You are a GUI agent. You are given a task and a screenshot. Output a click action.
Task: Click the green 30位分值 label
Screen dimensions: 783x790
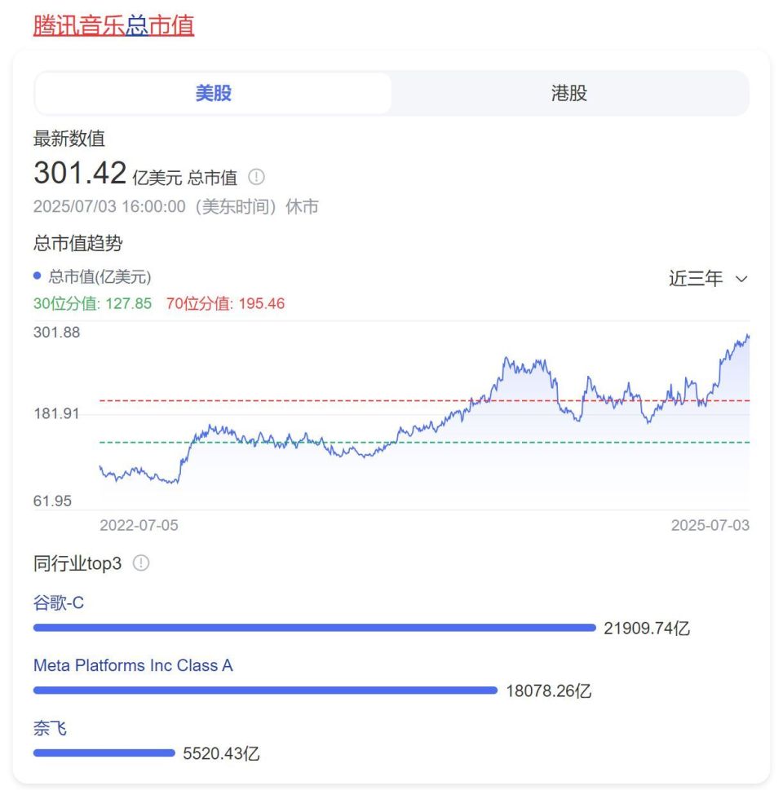pos(92,304)
